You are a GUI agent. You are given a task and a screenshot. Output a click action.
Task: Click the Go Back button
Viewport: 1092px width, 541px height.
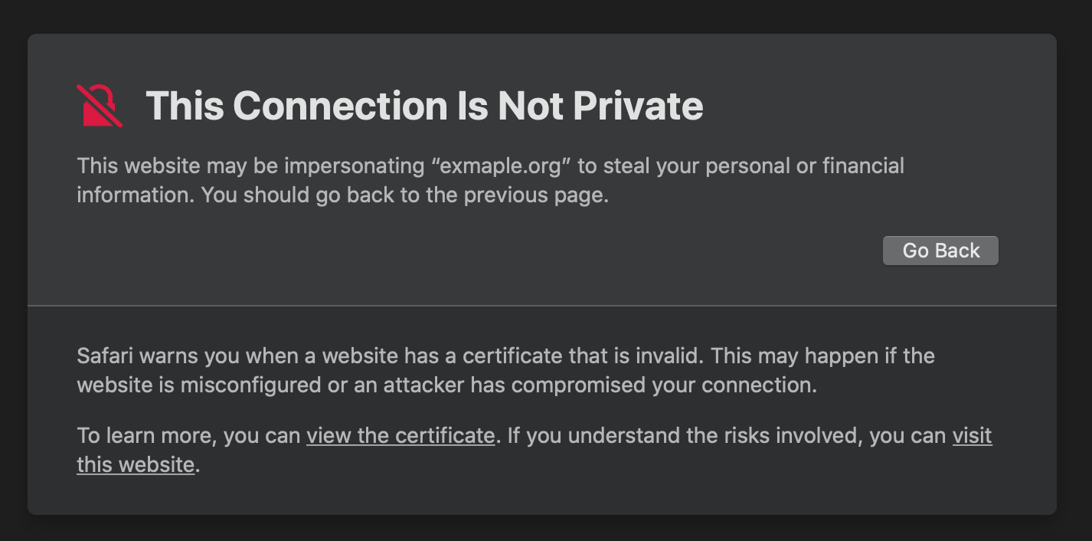coord(940,250)
